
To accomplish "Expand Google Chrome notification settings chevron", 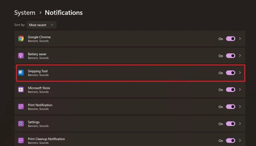I will pyautogui.click(x=240, y=39).
